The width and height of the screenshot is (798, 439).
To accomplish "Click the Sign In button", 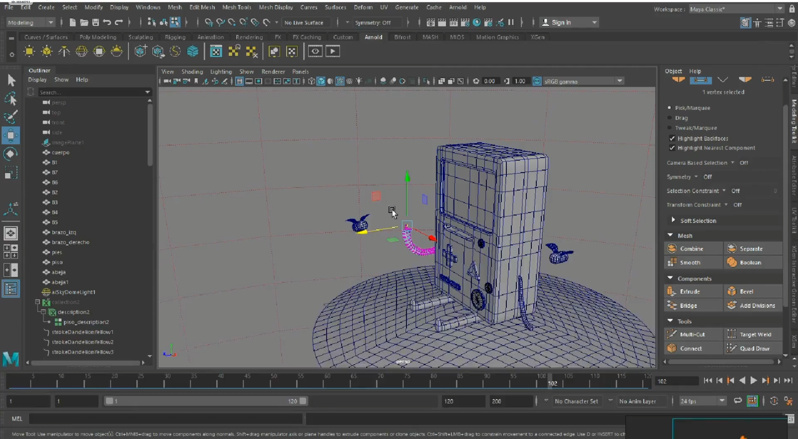I will [x=569, y=22].
